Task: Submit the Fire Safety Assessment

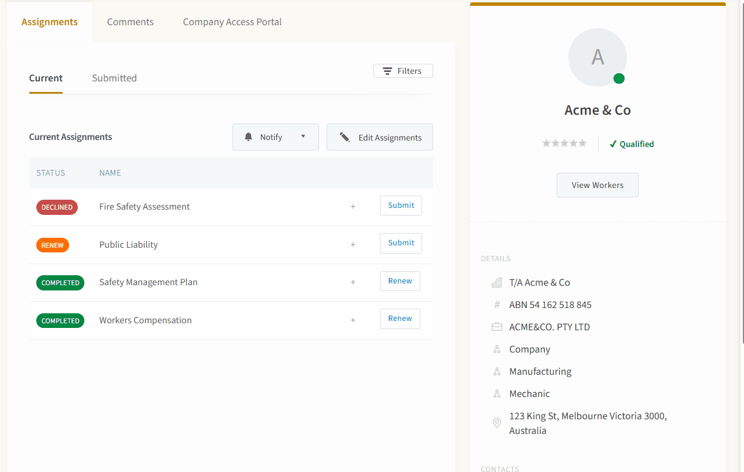Action: pyautogui.click(x=401, y=206)
